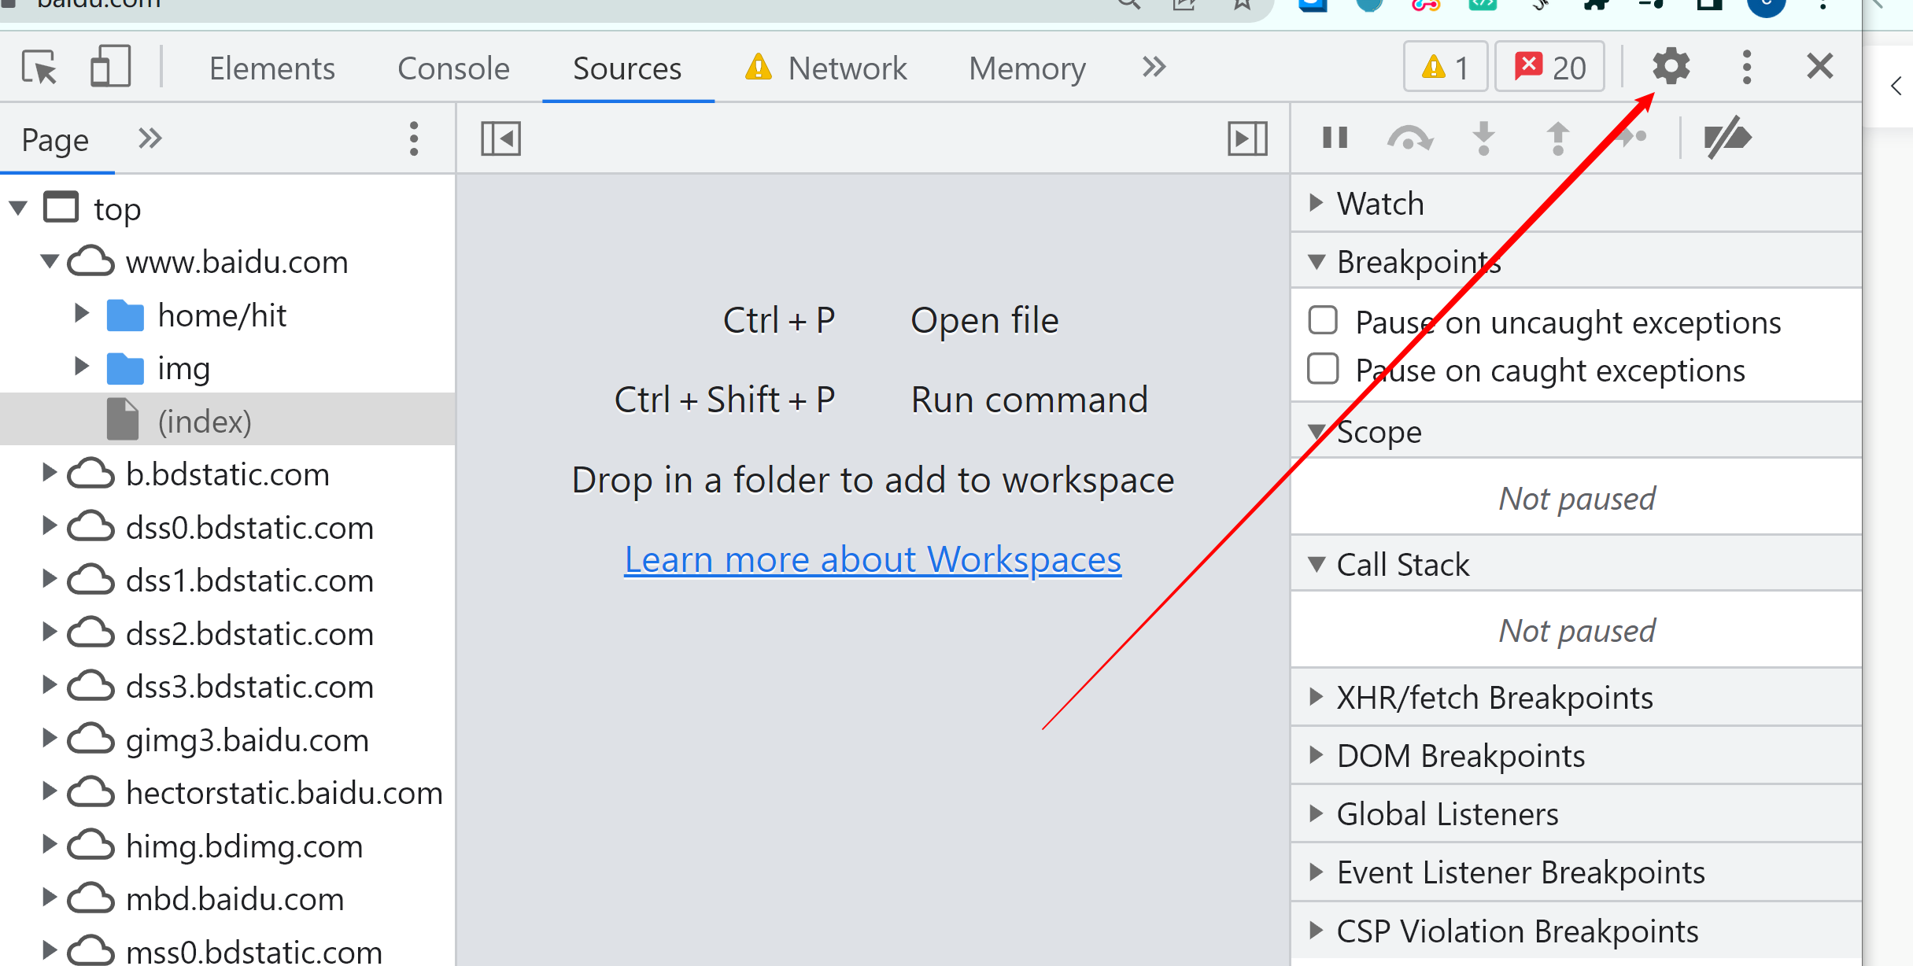Click the warnings count badge
The width and height of the screenshot is (1913, 966).
coord(1446,67)
